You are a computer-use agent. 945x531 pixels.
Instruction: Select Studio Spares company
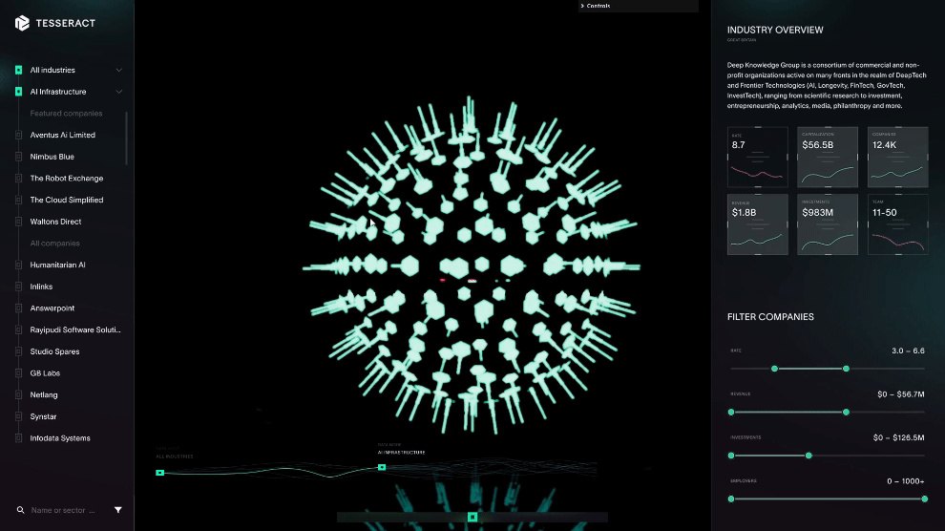(54, 352)
